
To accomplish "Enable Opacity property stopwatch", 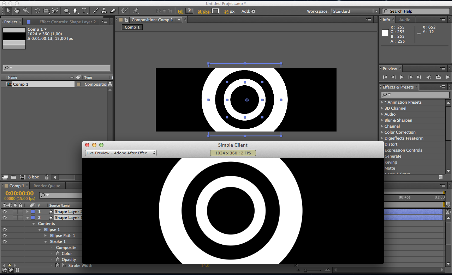I will 58,259.
